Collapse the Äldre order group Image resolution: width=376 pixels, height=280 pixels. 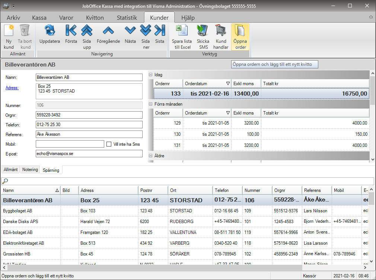click(151, 156)
